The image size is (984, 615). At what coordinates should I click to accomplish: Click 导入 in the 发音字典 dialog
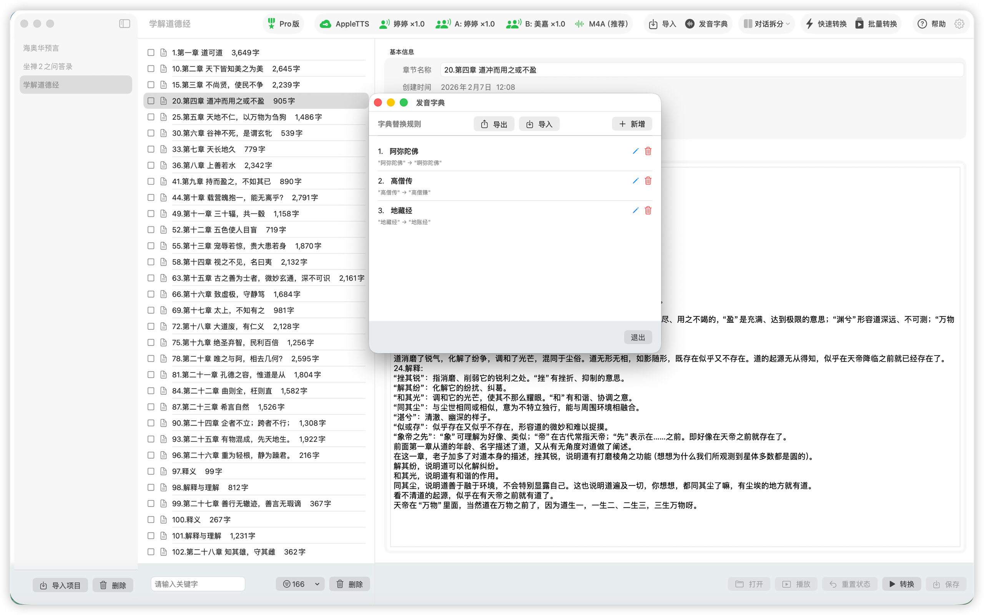point(539,124)
